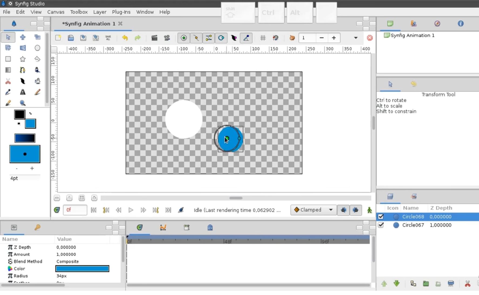479x295 pixels.
Task: Select the Zoom magnifier tool
Action: pyautogui.click(x=23, y=103)
